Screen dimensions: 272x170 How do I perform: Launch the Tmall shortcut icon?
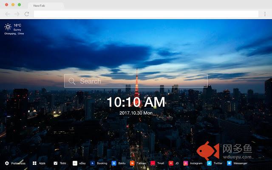coord(153,163)
